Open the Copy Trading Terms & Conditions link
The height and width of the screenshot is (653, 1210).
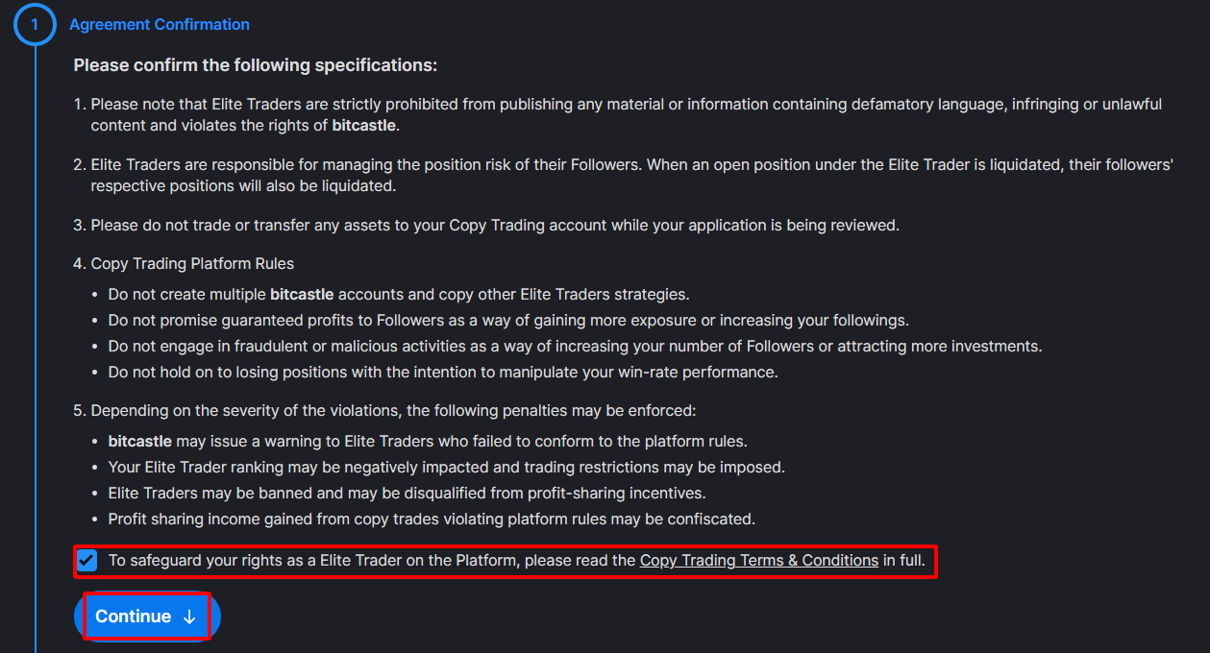click(759, 561)
